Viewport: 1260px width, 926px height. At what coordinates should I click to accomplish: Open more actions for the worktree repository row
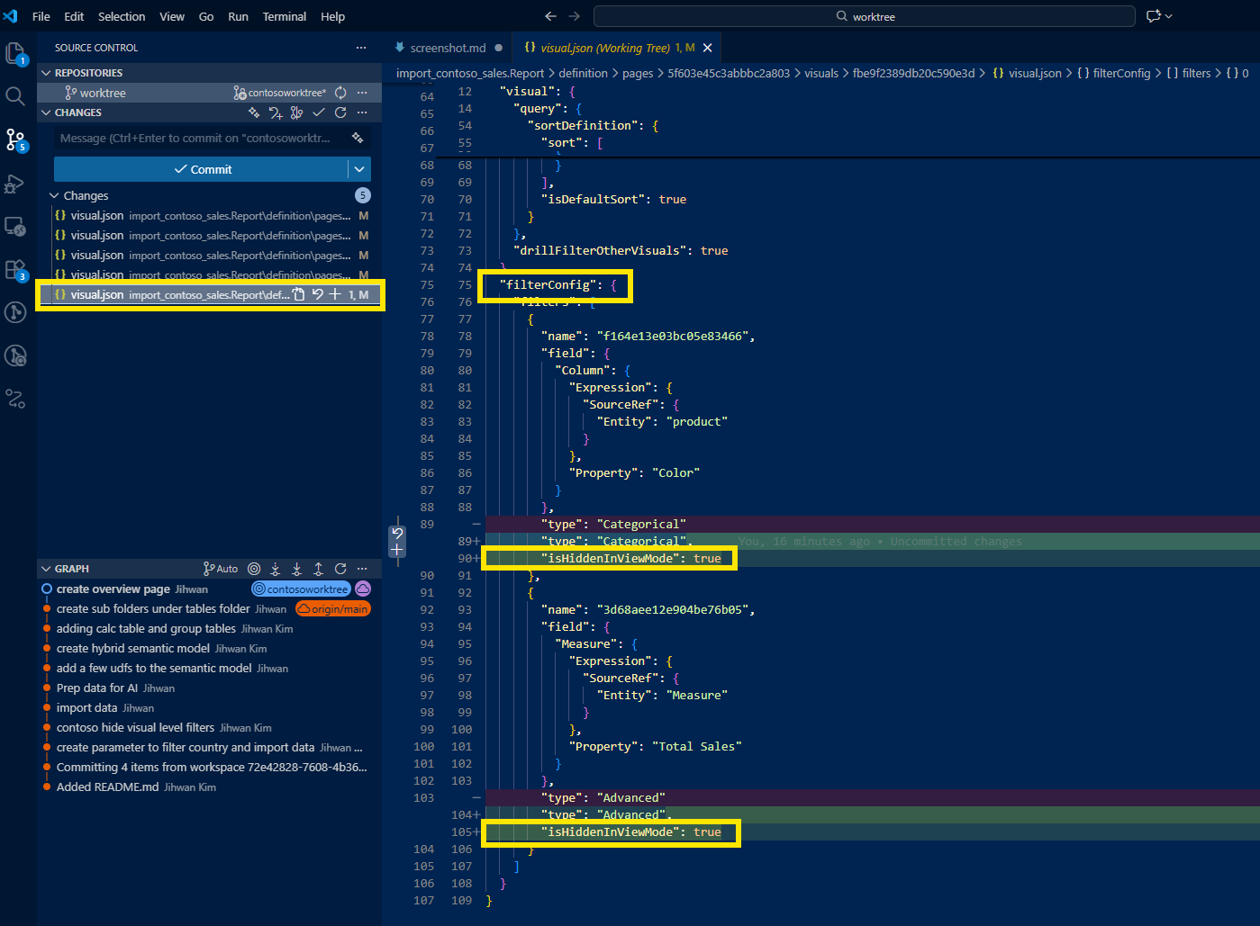[x=362, y=93]
